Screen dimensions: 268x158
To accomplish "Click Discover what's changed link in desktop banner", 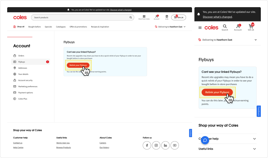I will (x=121, y=10).
